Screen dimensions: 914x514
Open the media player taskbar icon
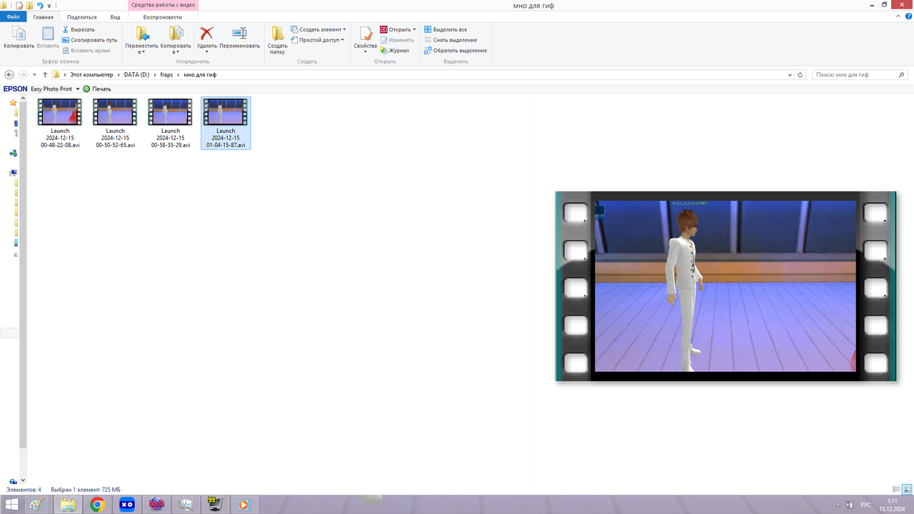tap(243, 505)
